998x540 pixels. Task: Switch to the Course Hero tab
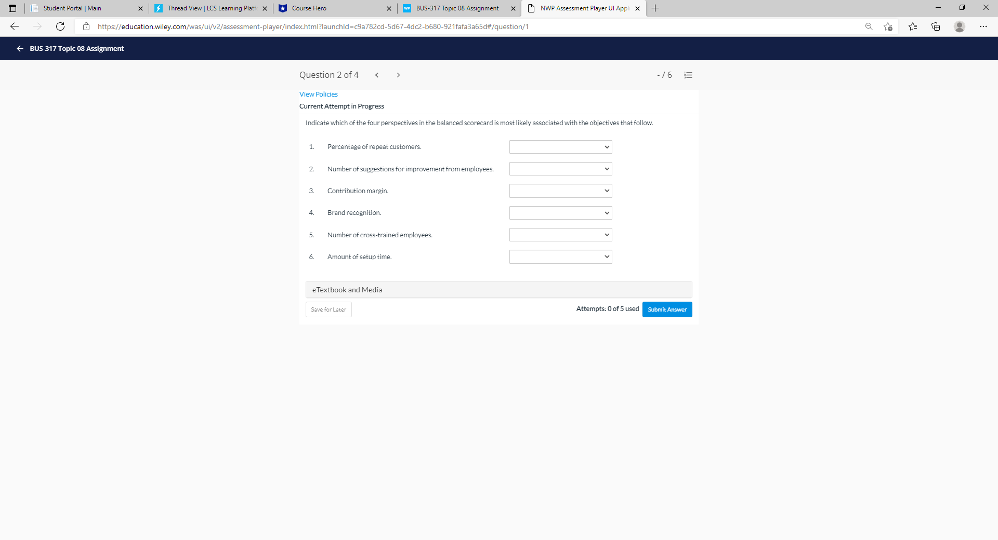(333, 8)
